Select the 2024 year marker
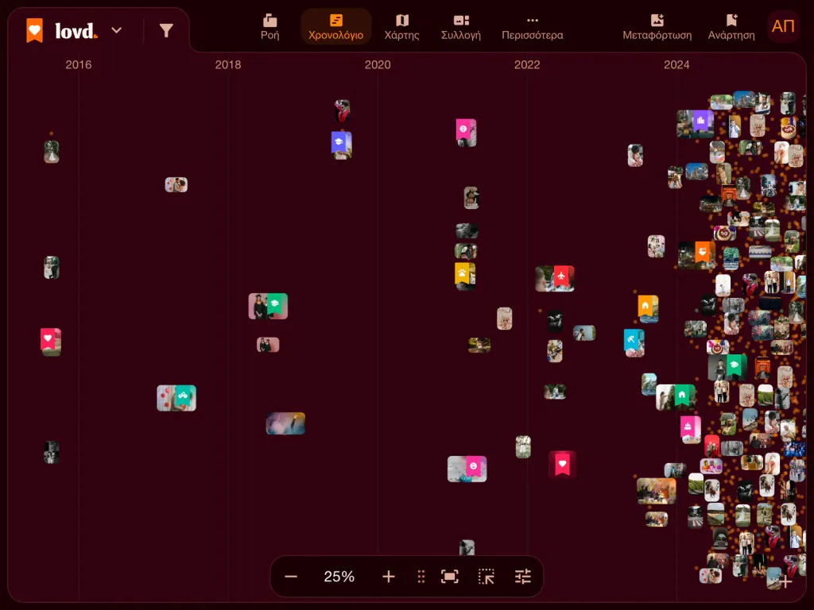 click(x=676, y=65)
